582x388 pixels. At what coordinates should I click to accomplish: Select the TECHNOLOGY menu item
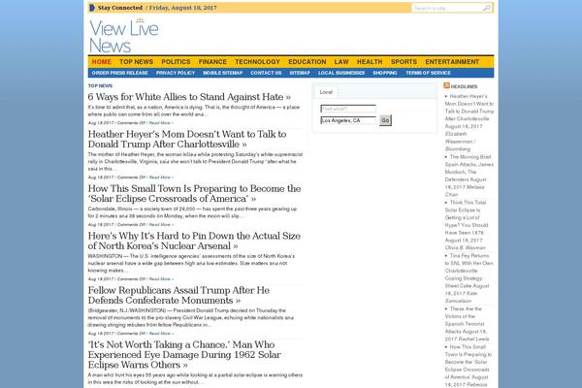click(258, 62)
